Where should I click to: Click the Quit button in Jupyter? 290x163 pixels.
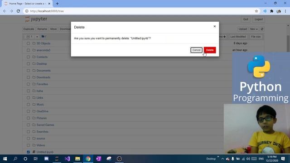pyautogui.click(x=246, y=19)
